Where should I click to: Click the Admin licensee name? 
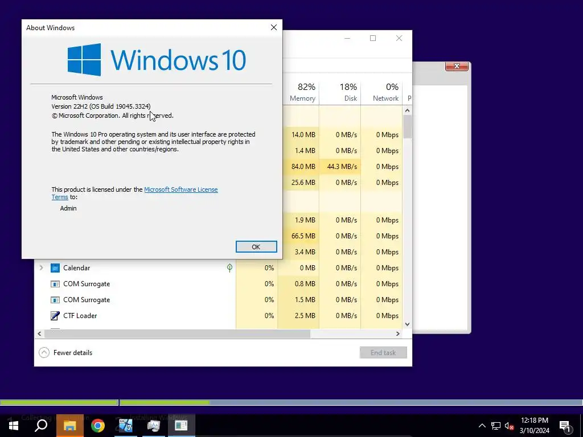(68, 208)
